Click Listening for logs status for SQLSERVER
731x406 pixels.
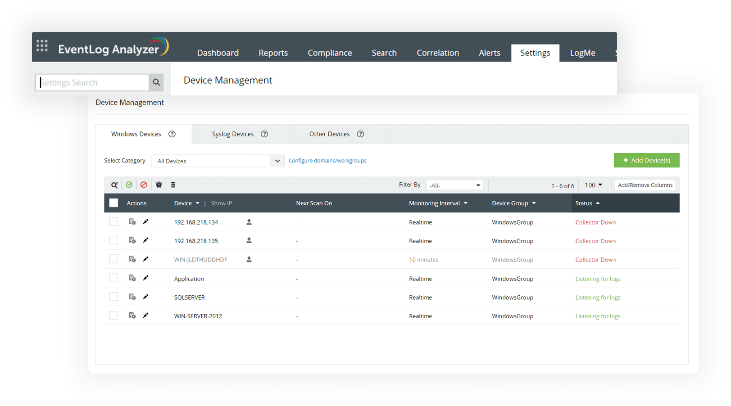pos(598,298)
